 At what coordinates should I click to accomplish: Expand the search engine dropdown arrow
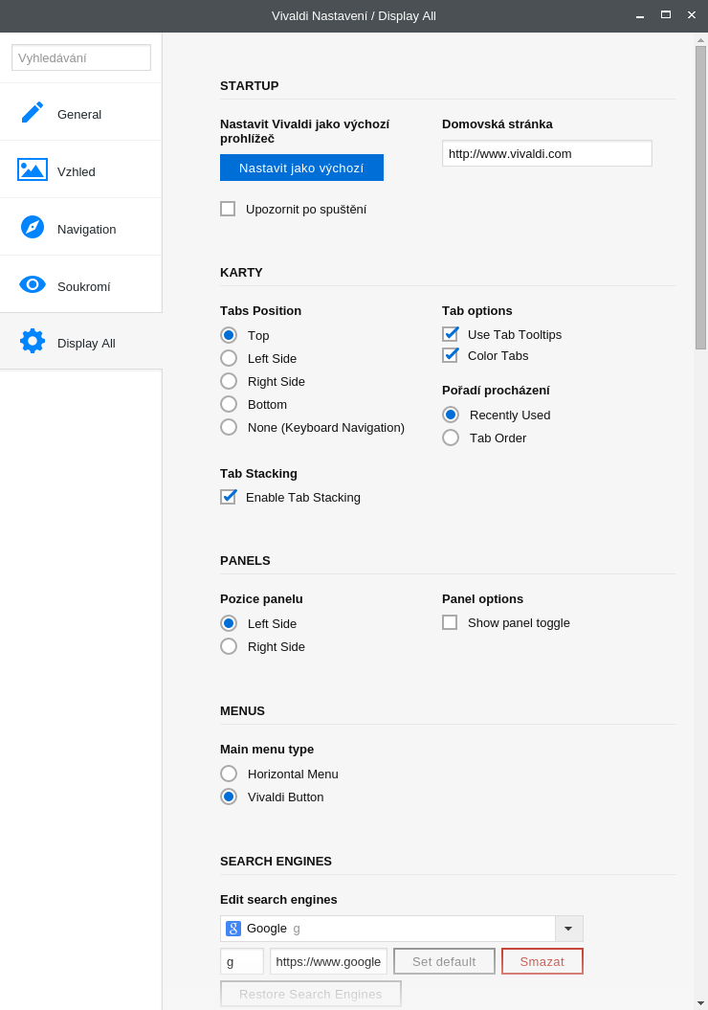[x=568, y=929]
